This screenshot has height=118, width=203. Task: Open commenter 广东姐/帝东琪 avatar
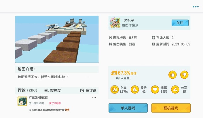point(22,101)
